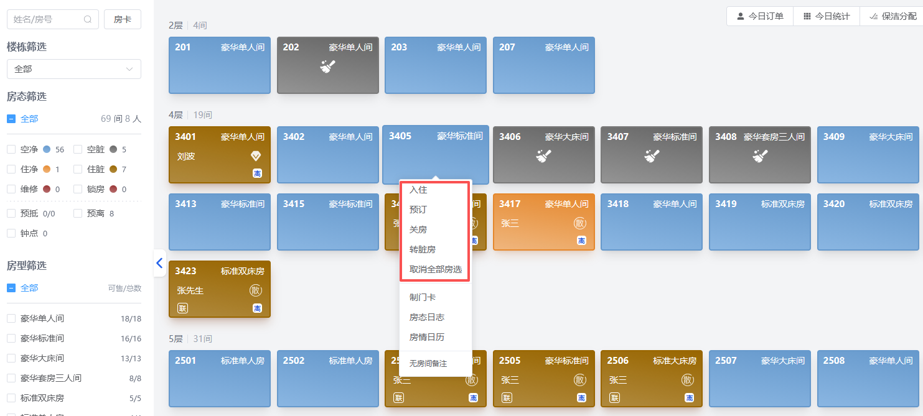The image size is (923, 416).
Task: Click the broom icon on room 3406
Action: tap(544, 156)
